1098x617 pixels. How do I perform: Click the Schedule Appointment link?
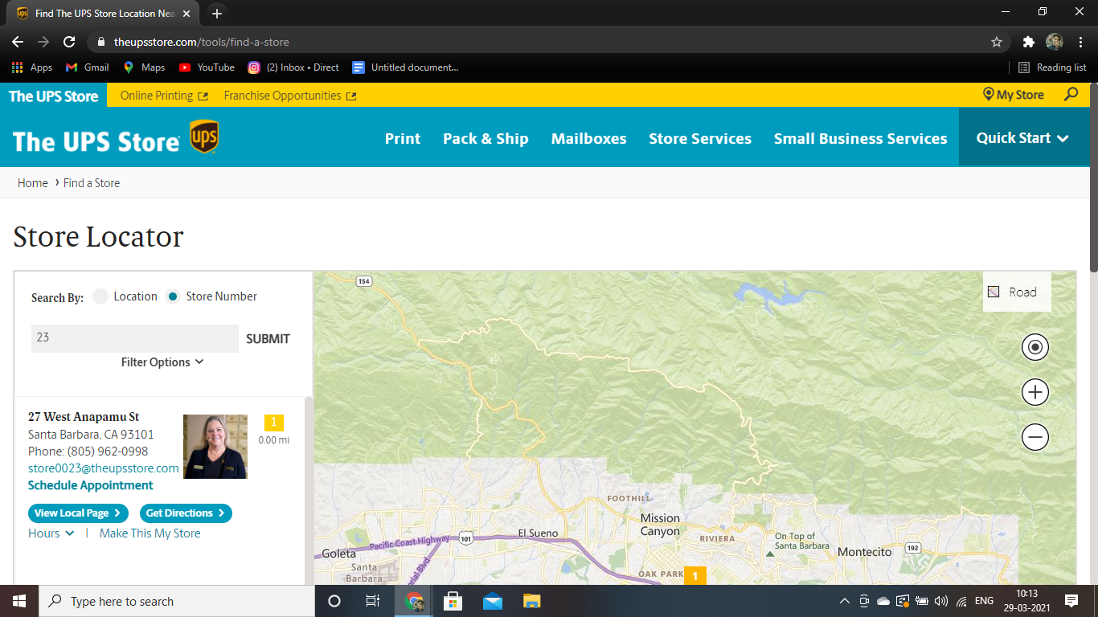(91, 485)
